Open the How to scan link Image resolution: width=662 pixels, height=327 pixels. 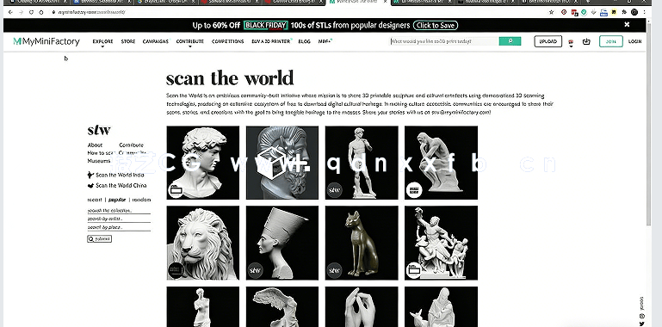(x=102, y=153)
